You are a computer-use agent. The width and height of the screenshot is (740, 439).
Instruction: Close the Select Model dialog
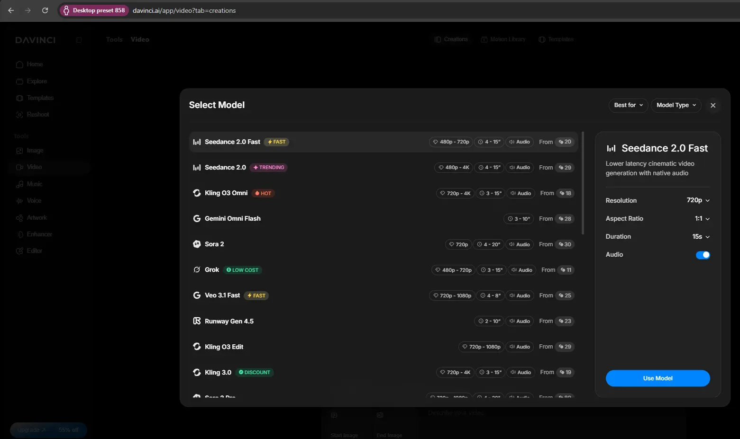(x=713, y=106)
